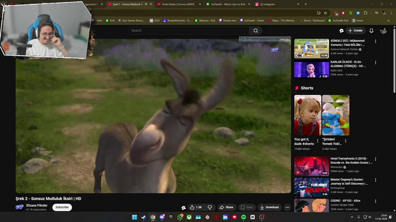The width and height of the screenshot is (396, 222).
Task: Click the YouTube page vertical scrollbar
Action: (x=394, y=60)
